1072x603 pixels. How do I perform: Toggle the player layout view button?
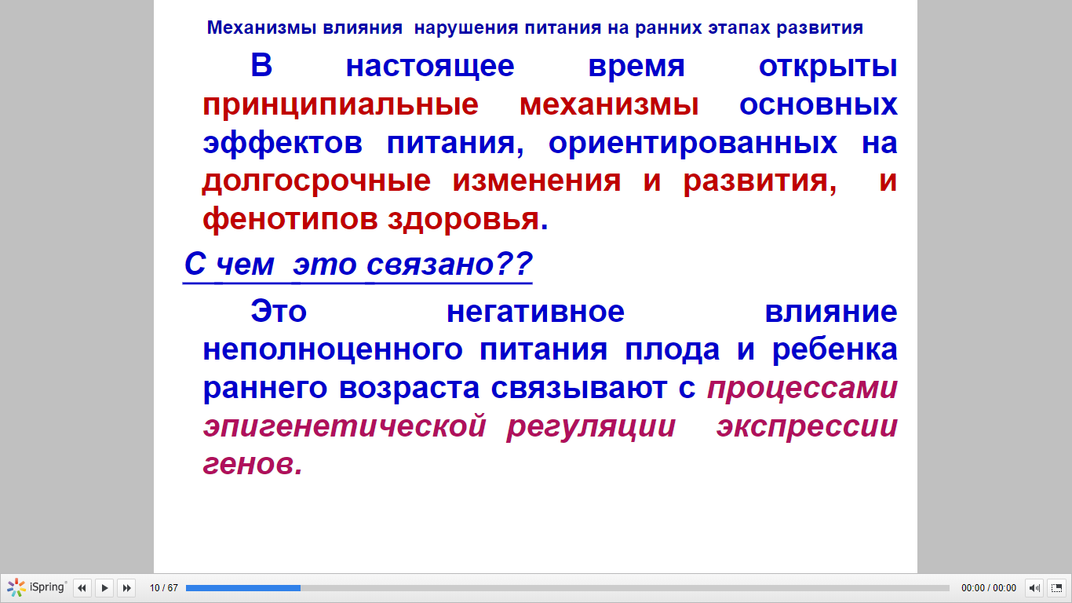pyautogui.click(x=1056, y=588)
